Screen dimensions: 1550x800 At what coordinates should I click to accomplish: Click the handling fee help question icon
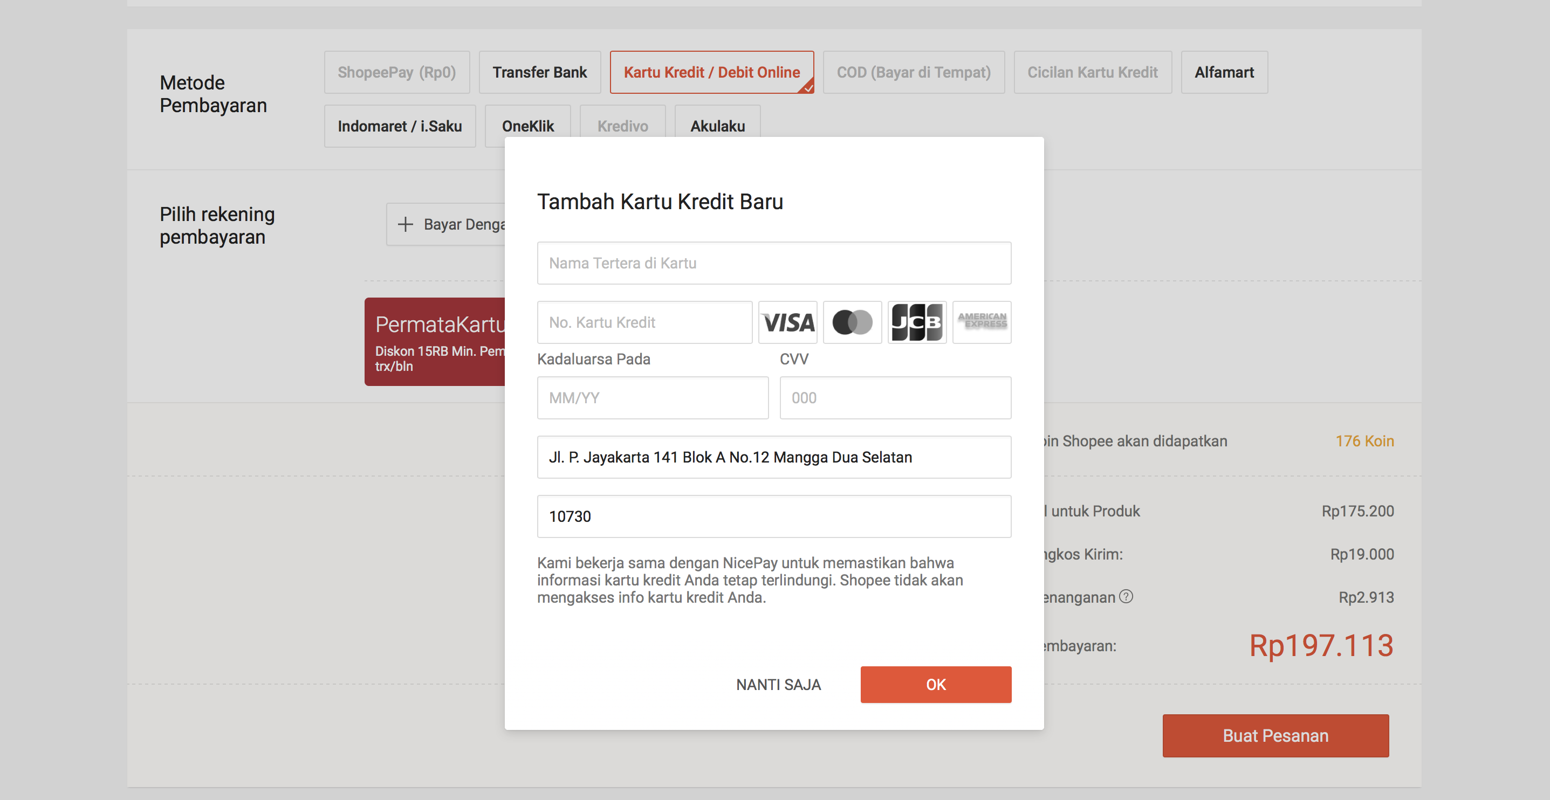[x=1126, y=596]
